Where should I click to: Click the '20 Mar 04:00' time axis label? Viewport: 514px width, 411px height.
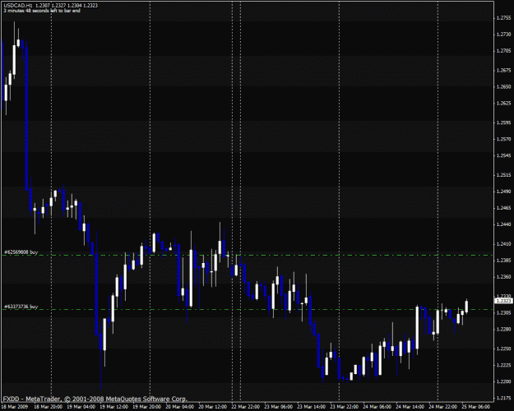pyautogui.click(x=179, y=407)
